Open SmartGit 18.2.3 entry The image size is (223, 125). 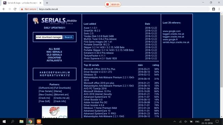92,31
